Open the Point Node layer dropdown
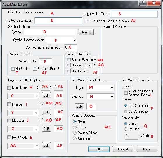The width and height of the screenshot is (163, 158). (x=23, y=146)
